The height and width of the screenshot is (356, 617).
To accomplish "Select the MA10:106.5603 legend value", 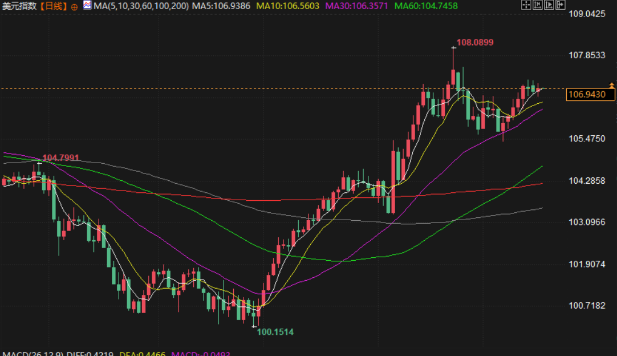I will [x=287, y=6].
